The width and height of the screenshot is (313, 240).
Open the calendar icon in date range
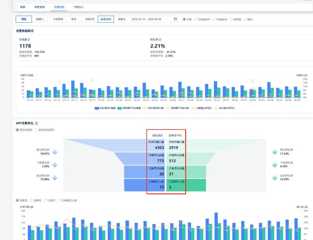tap(175, 19)
